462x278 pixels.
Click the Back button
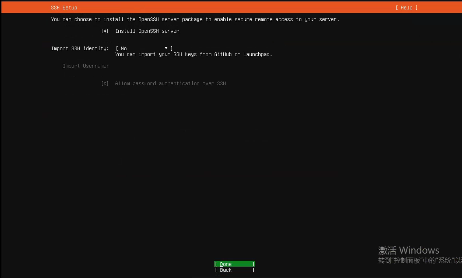[235, 270]
